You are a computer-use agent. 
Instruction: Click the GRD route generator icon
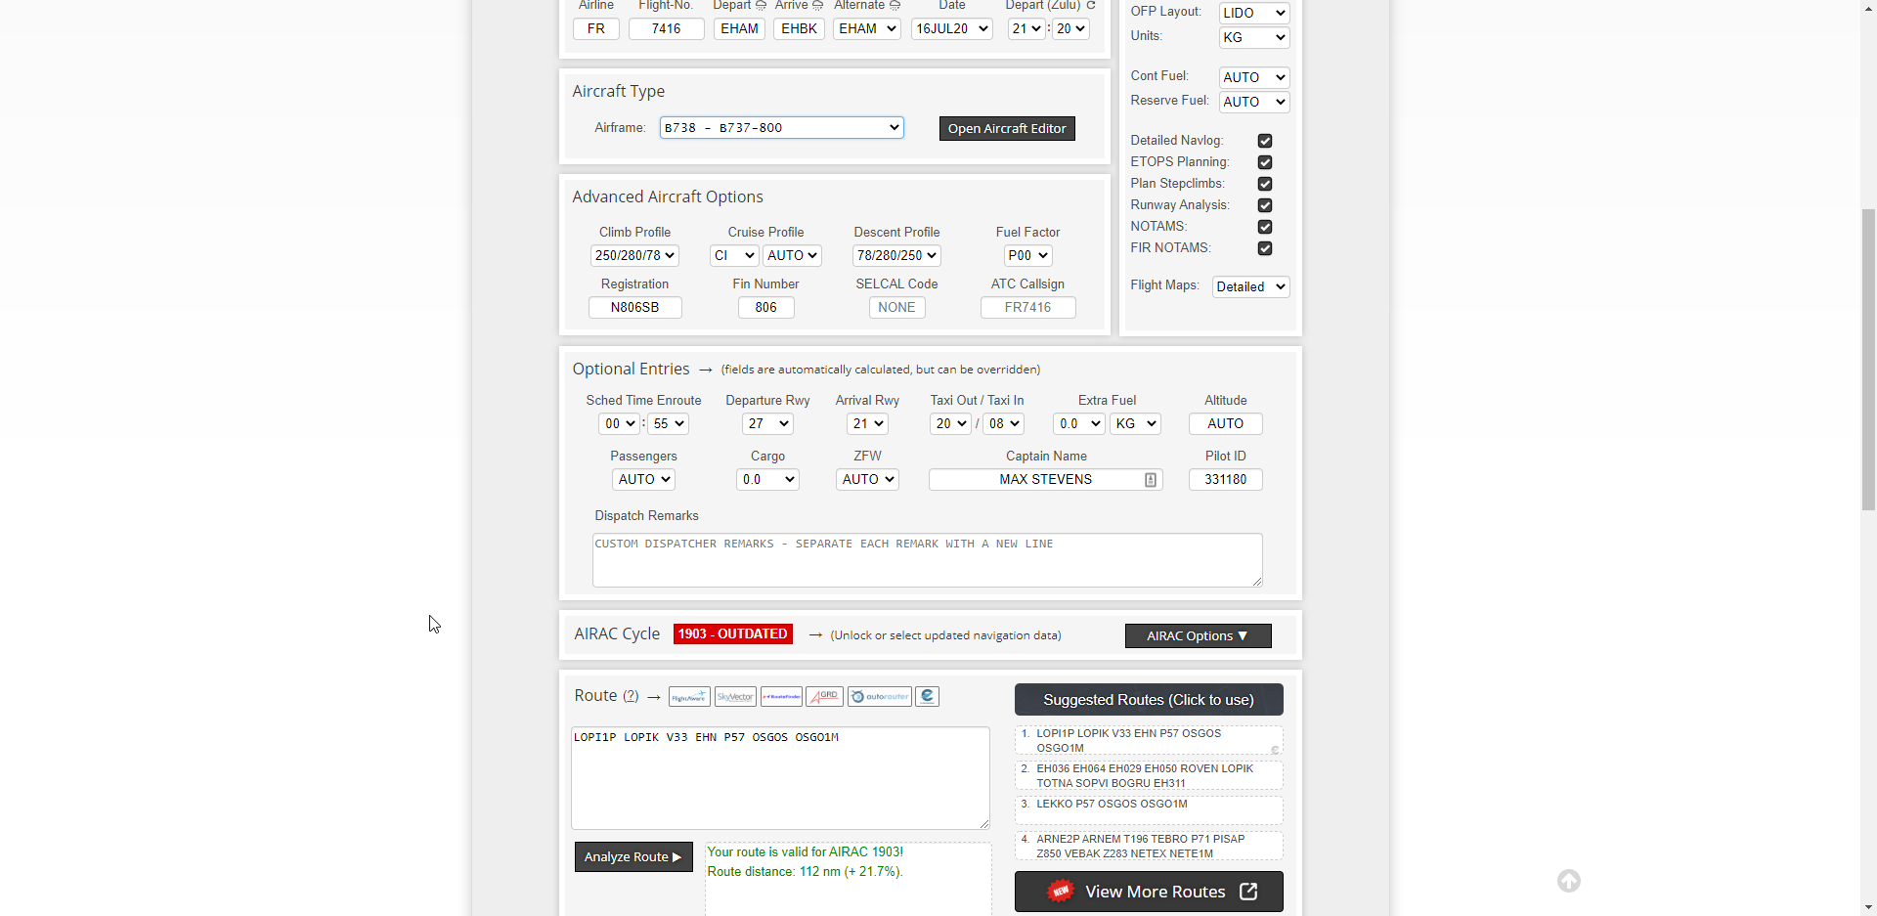point(824,697)
